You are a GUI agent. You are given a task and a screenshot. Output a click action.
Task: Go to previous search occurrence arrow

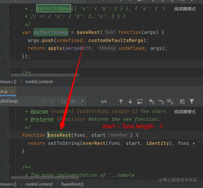pyautogui.click(x=121, y=101)
